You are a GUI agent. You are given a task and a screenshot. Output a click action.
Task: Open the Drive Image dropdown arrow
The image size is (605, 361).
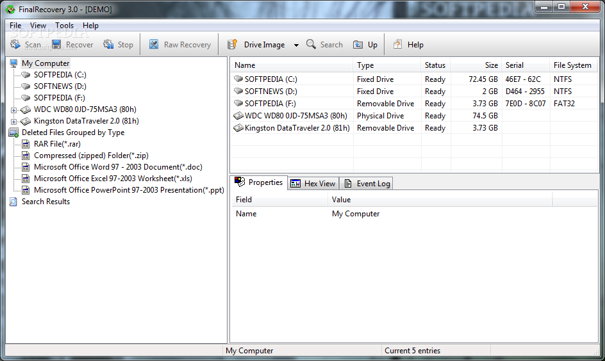pos(296,45)
